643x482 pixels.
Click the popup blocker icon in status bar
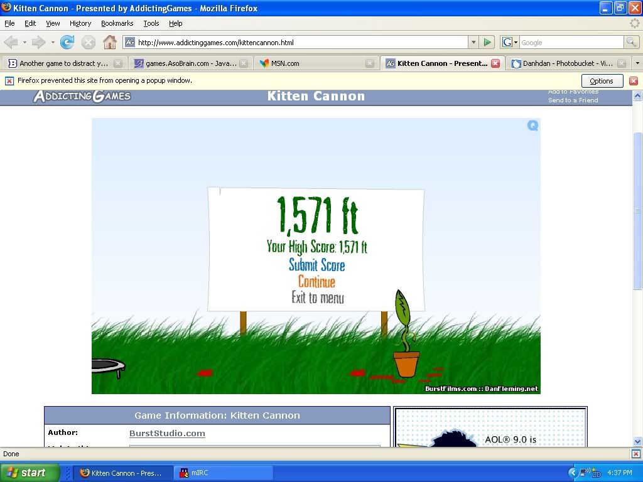tap(635, 454)
